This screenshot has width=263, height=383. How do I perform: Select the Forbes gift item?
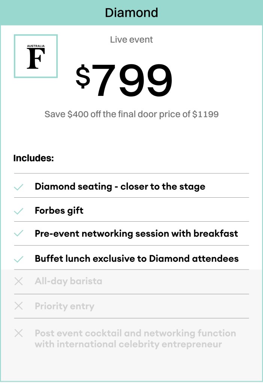click(x=59, y=210)
